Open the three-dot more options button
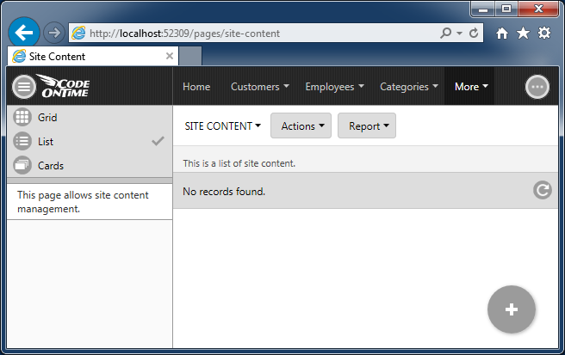The width and height of the screenshot is (565, 355). tap(537, 87)
